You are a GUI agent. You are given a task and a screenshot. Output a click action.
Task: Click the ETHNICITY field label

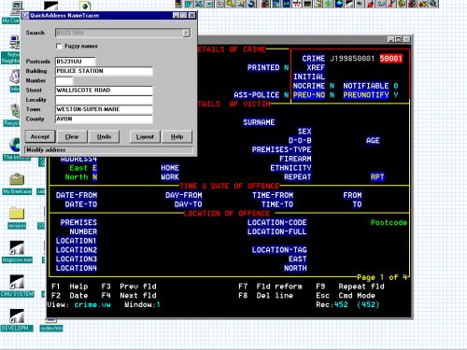coord(290,168)
